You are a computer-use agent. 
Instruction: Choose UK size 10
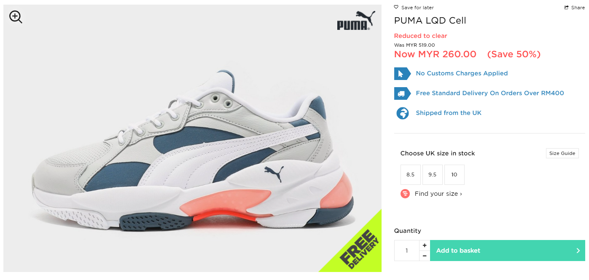point(455,175)
